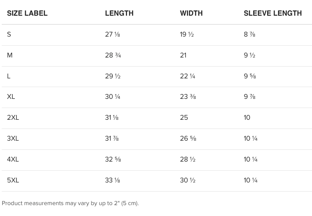Click the 23 ⅜ width for XL
The image size is (312, 216).
188,97
